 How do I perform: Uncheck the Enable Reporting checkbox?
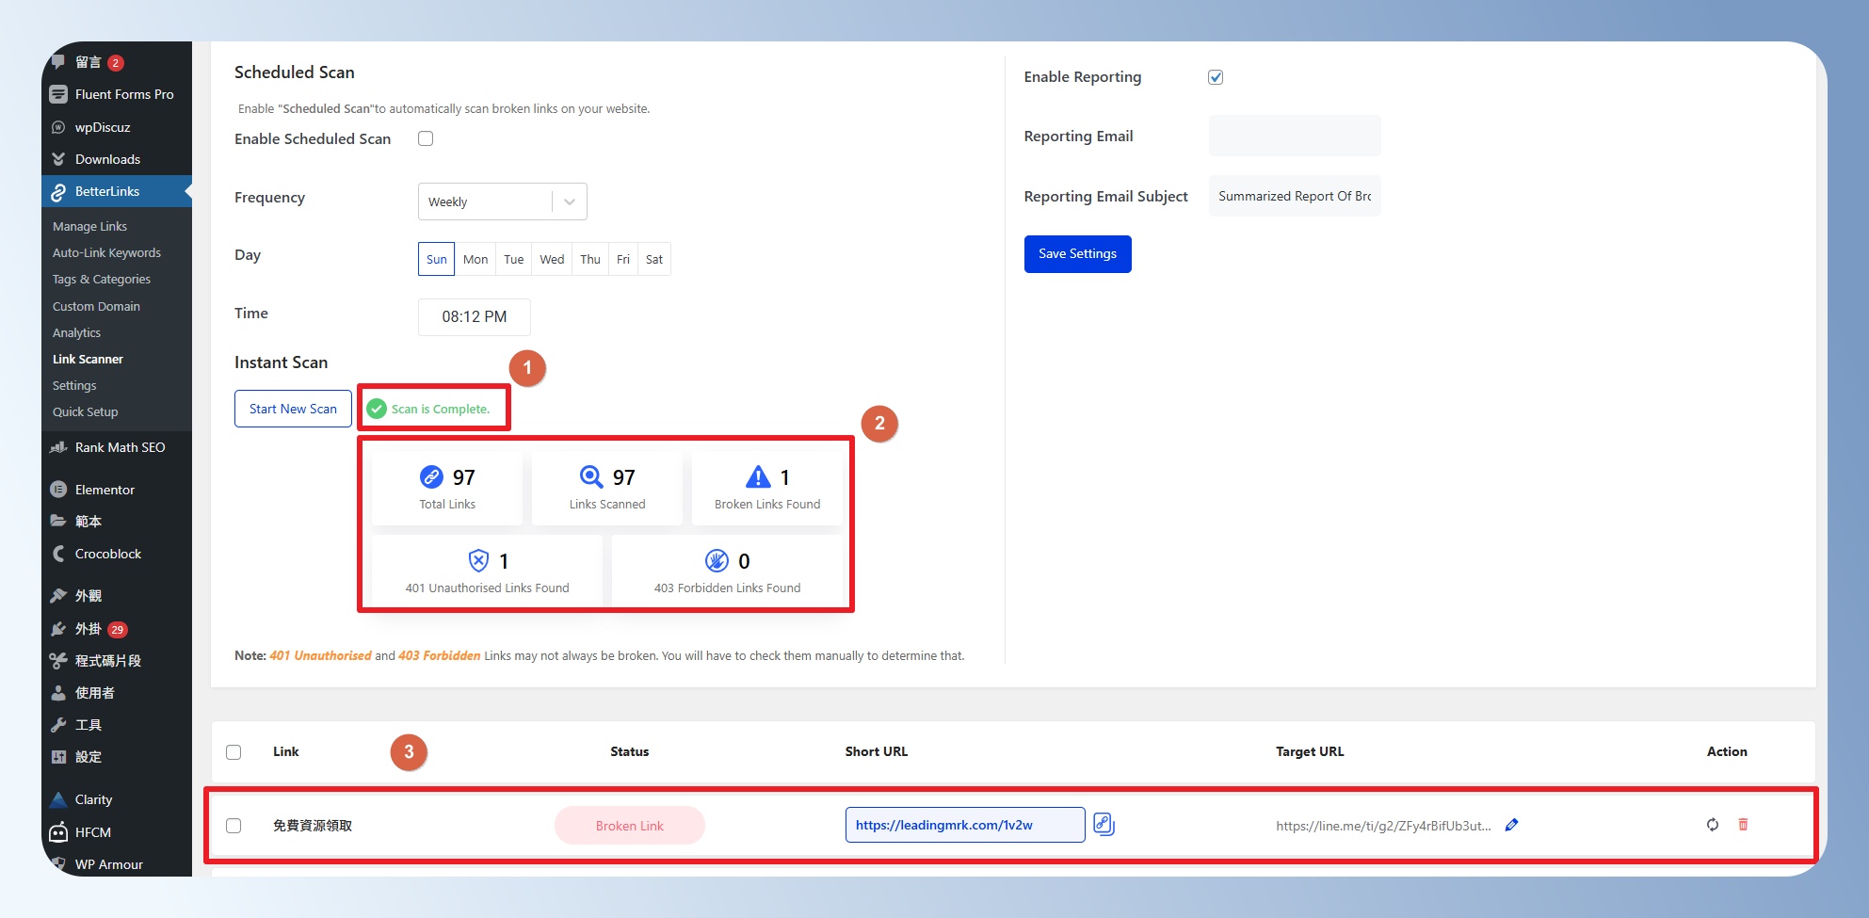click(x=1216, y=77)
